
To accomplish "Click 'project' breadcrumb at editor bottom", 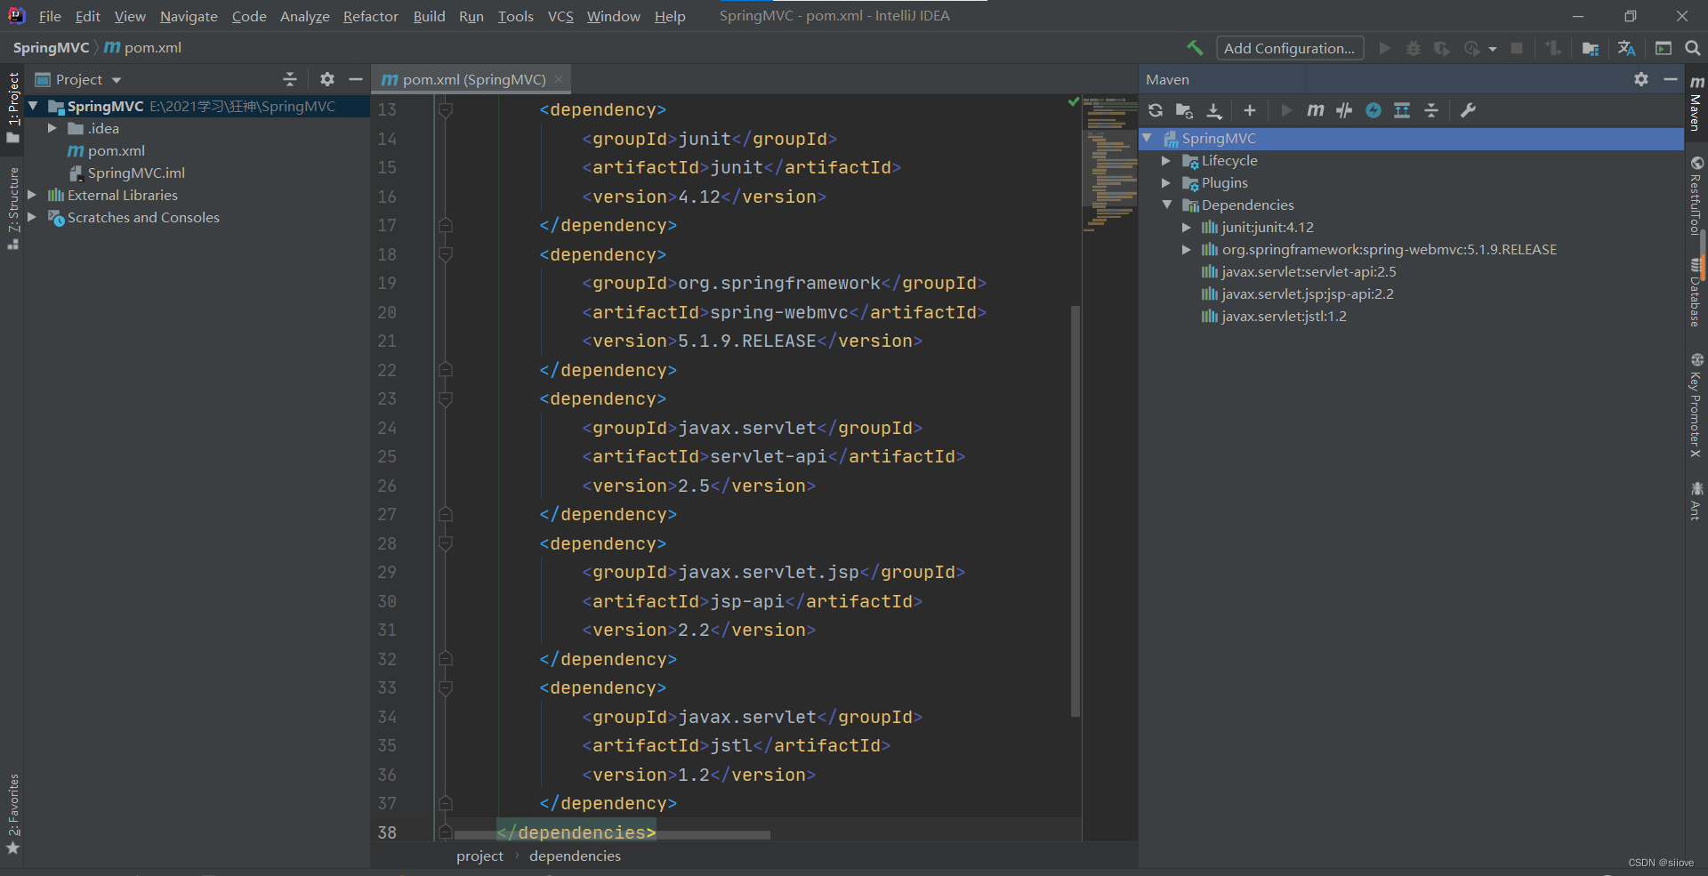I will [479, 856].
